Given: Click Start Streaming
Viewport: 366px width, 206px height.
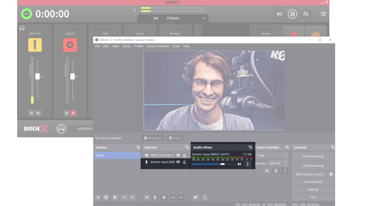Looking at the screenshot, I should pos(313,156).
